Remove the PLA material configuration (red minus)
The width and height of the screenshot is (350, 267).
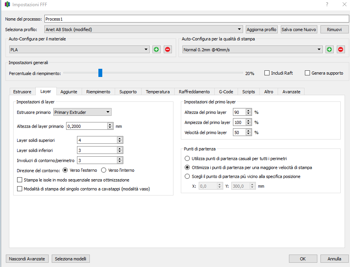coord(168,49)
